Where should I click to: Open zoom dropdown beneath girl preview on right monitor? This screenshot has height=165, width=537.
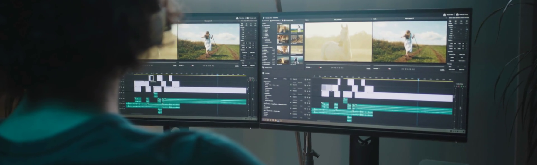[377, 68]
